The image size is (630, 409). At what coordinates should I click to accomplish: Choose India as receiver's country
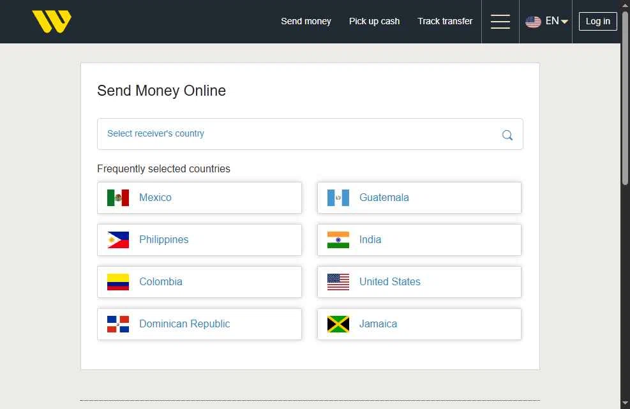(419, 240)
